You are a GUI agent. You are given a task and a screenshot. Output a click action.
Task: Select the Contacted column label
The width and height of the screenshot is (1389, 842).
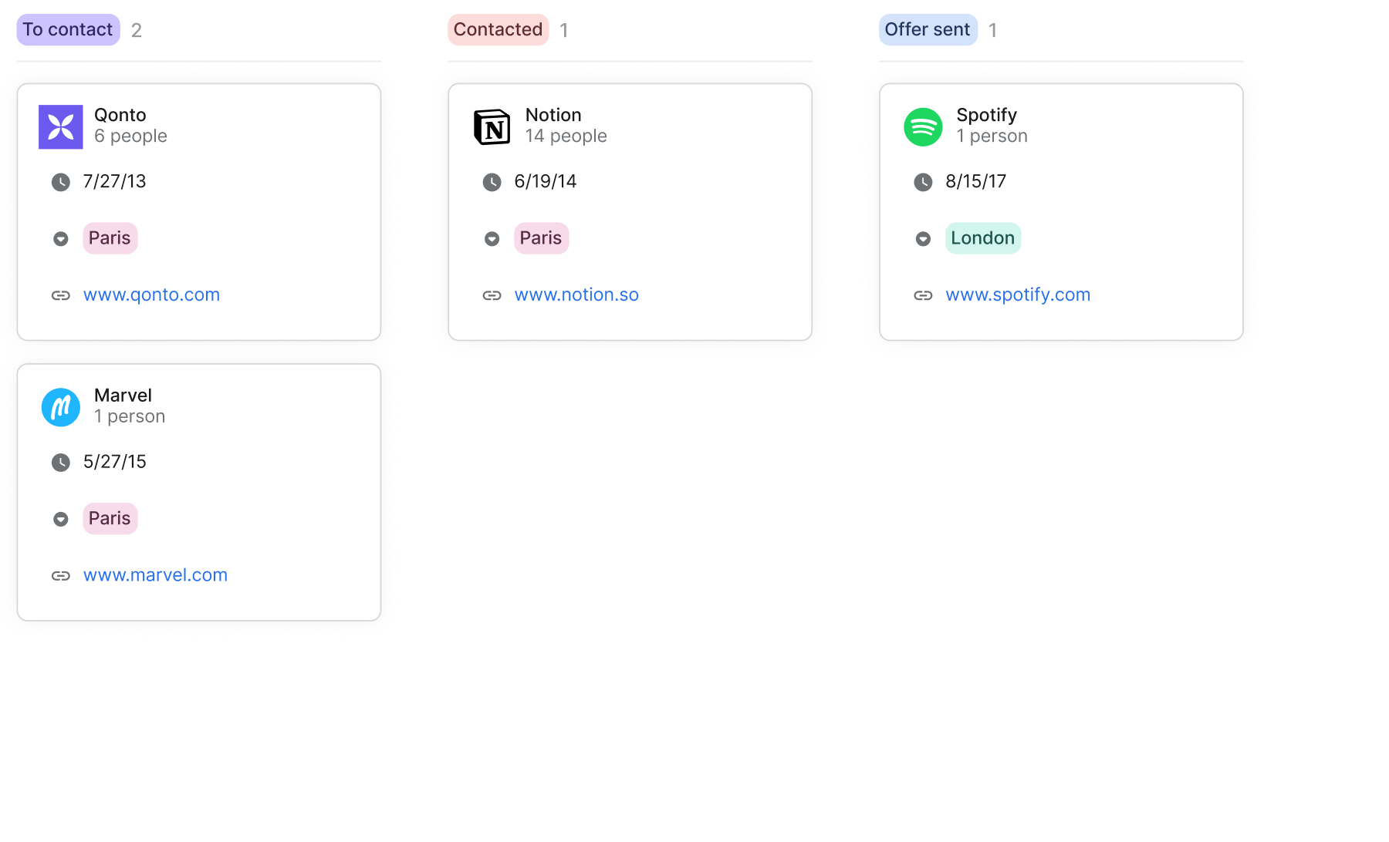498,29
